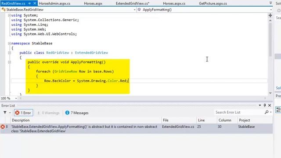Sort by the File column header
This screenshot has height=158, width=281.
(179, 120)
